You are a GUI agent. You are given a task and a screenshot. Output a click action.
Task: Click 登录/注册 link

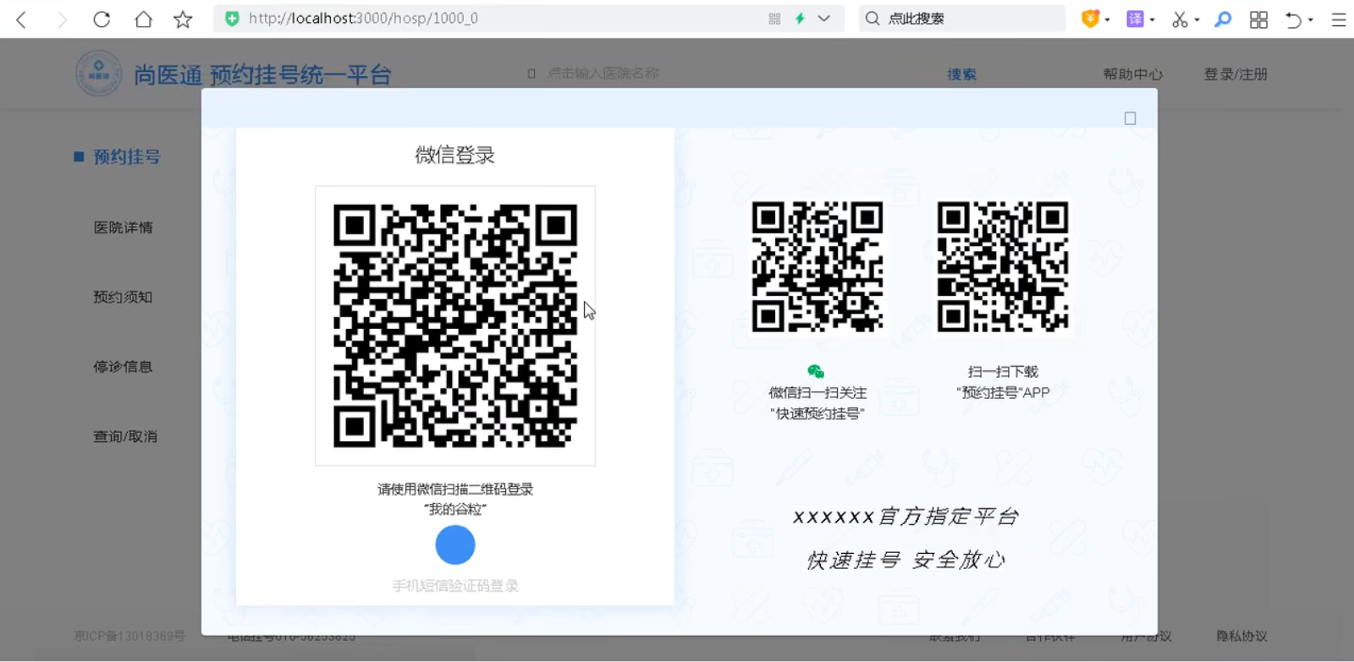1236,74
